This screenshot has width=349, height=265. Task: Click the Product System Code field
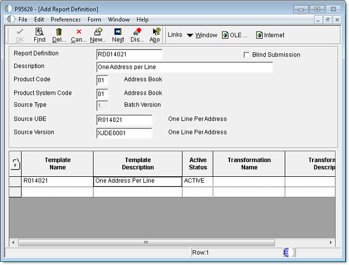click(x=102, y=94)
